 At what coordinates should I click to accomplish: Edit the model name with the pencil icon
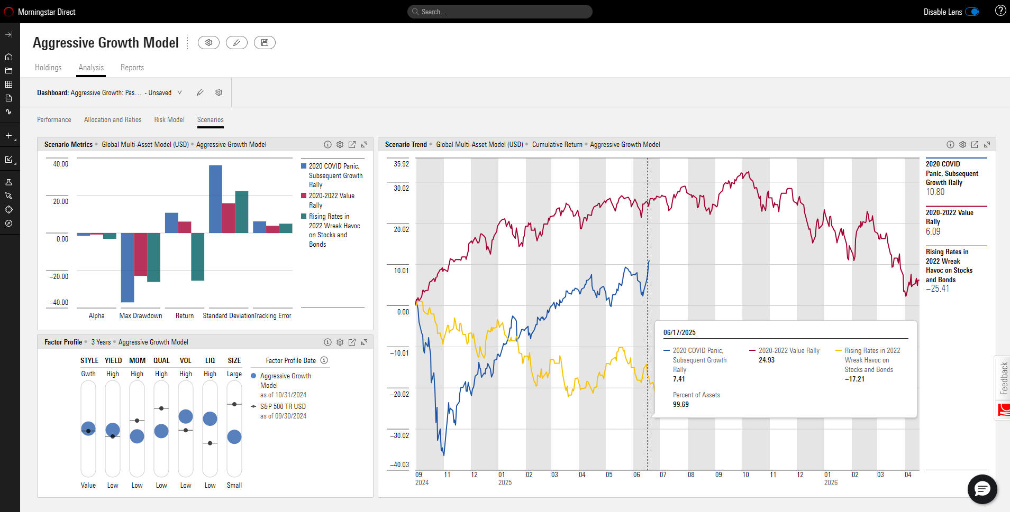coord(236,42)
